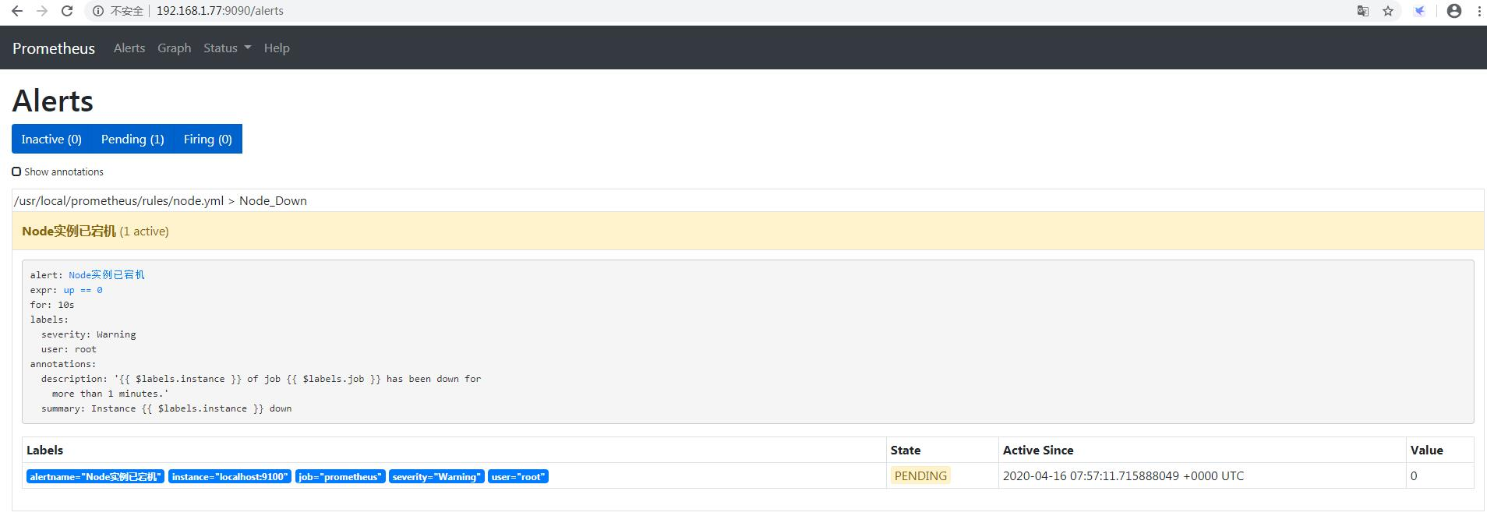
Task: Click the translate page icon
Action: (x=1363, y=11)
